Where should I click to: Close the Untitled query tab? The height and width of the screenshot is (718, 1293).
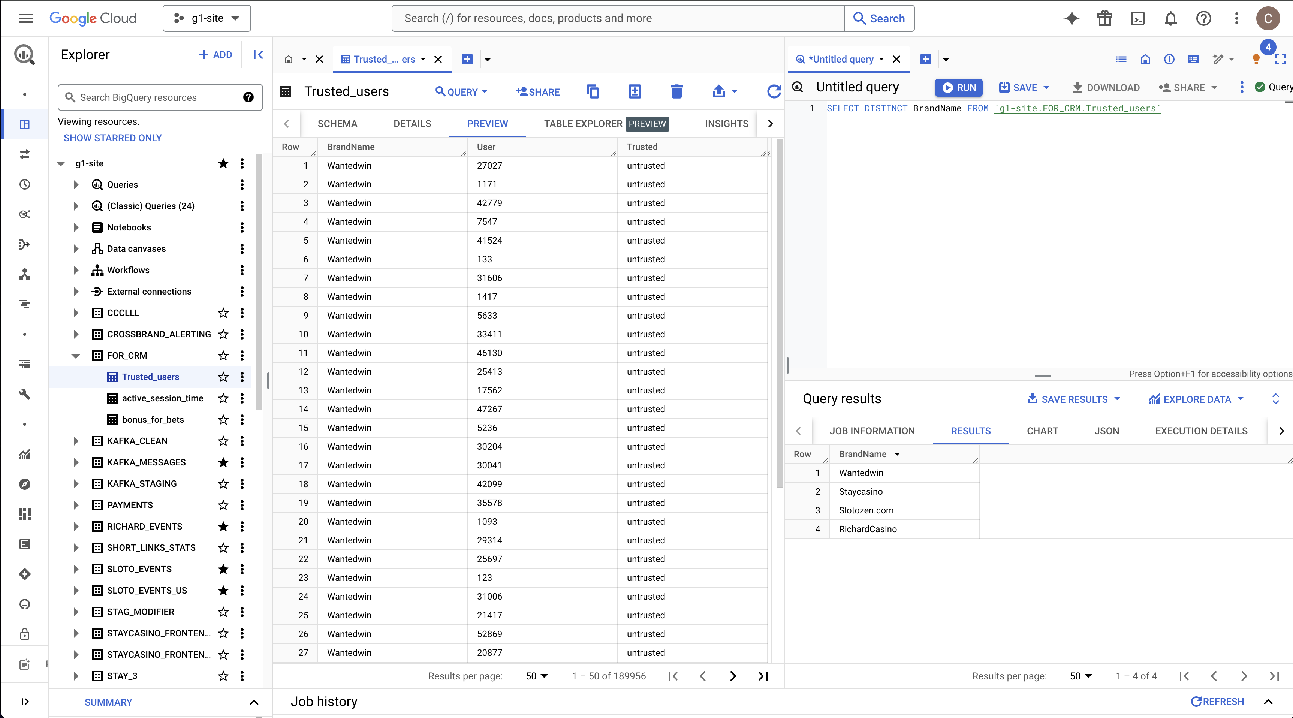tap(896, 59)
